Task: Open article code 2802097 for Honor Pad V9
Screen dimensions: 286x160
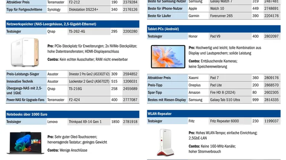Action: [x=271, y=36]
